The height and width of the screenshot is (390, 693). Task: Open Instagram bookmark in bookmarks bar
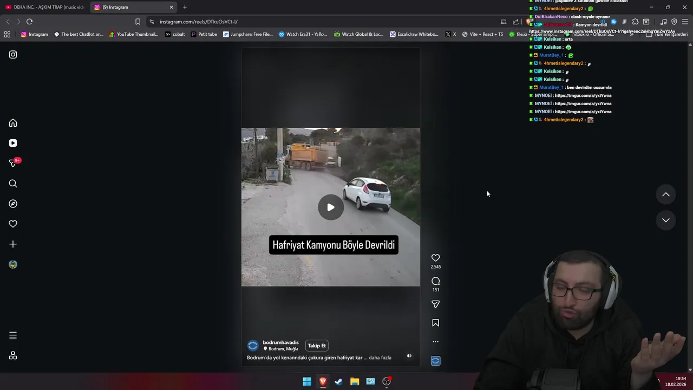click(34, 34)
